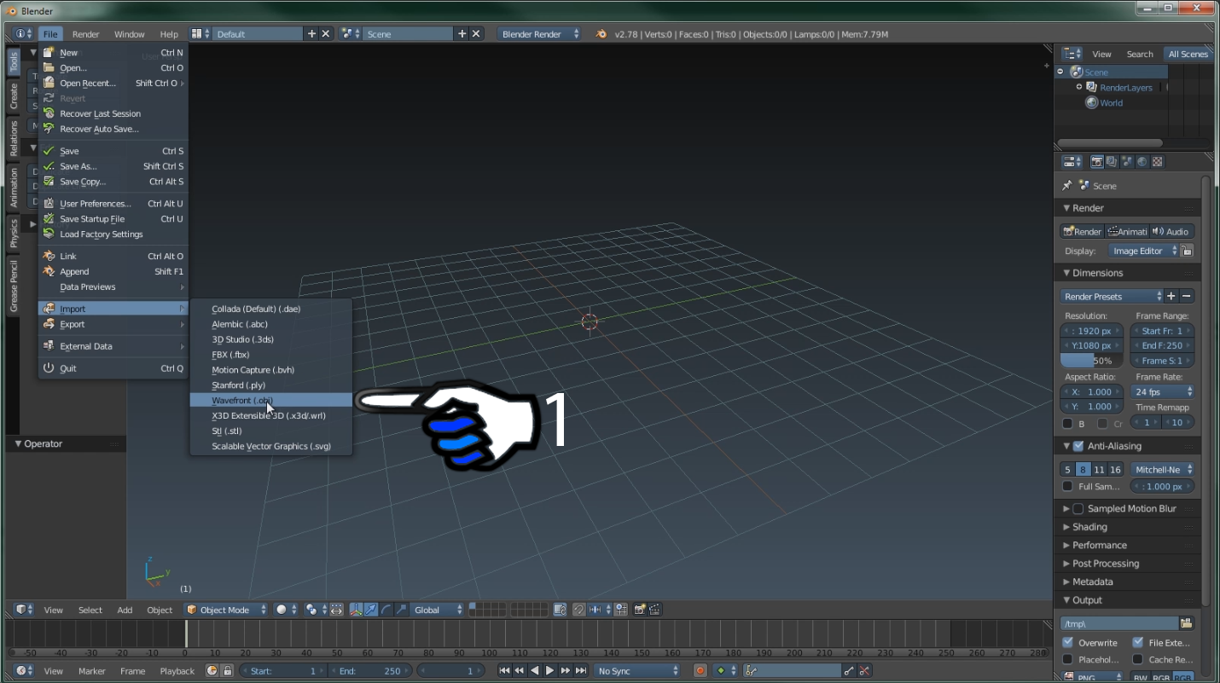Click the add render preset plus icon
The image size is (1220, 683).
[1171, 297]
